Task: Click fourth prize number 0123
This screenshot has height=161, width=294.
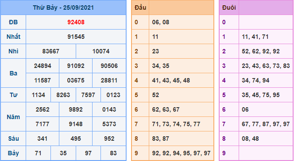Action: click(113, 95)
